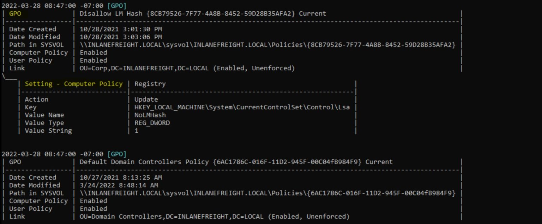Select the Domain Controllers policy SYSVOL path

pyautogui.click(x=267, y=193)
